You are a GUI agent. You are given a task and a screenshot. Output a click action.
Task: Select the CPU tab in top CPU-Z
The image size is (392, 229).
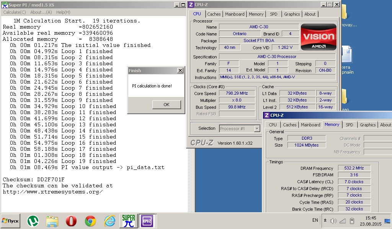coord(197,14)
